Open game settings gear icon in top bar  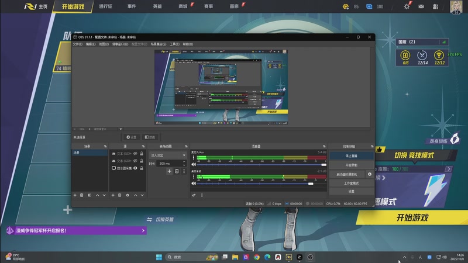407,6
